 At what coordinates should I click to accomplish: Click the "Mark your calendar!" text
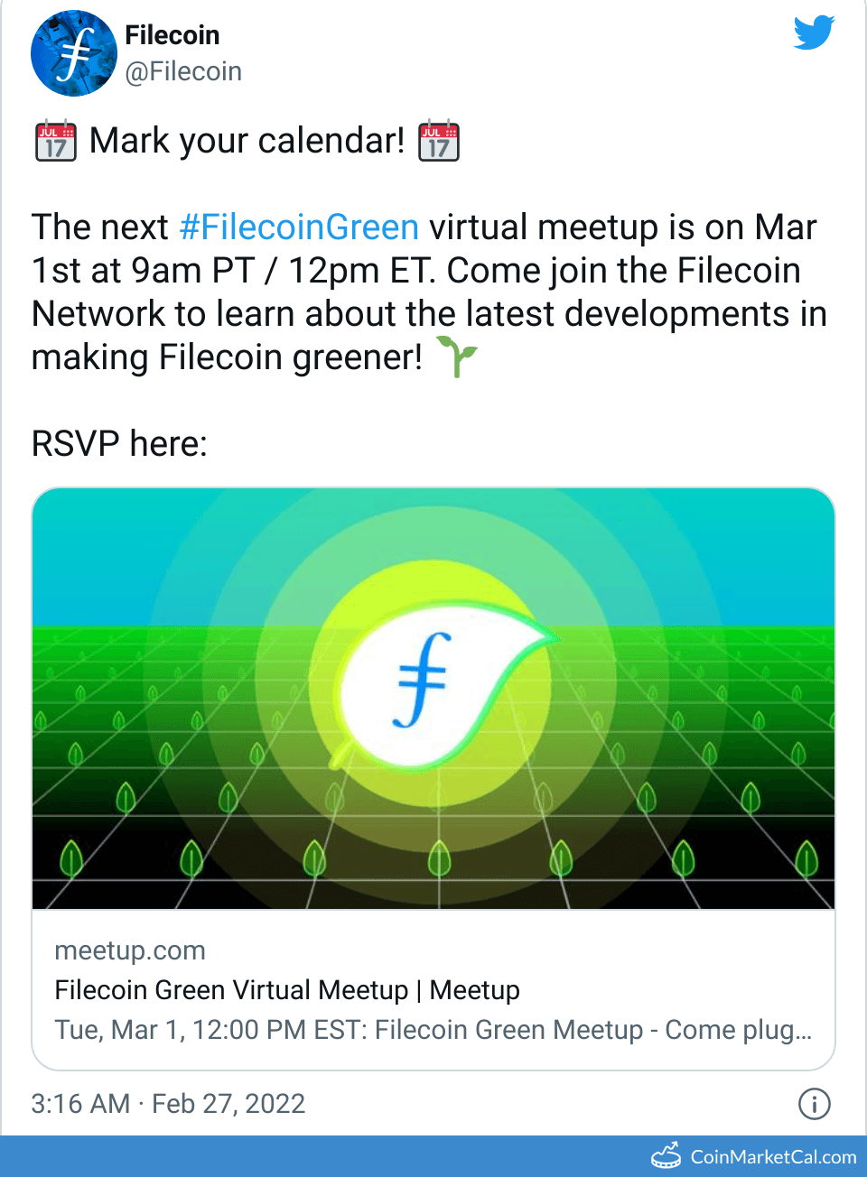(247, 141)
